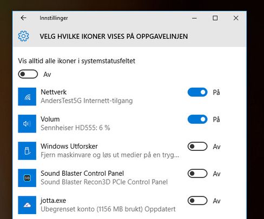Click the settings gear icon
The width and height of the screenshot is (264, 219).
pyautogui.click(x=23, y=36)
